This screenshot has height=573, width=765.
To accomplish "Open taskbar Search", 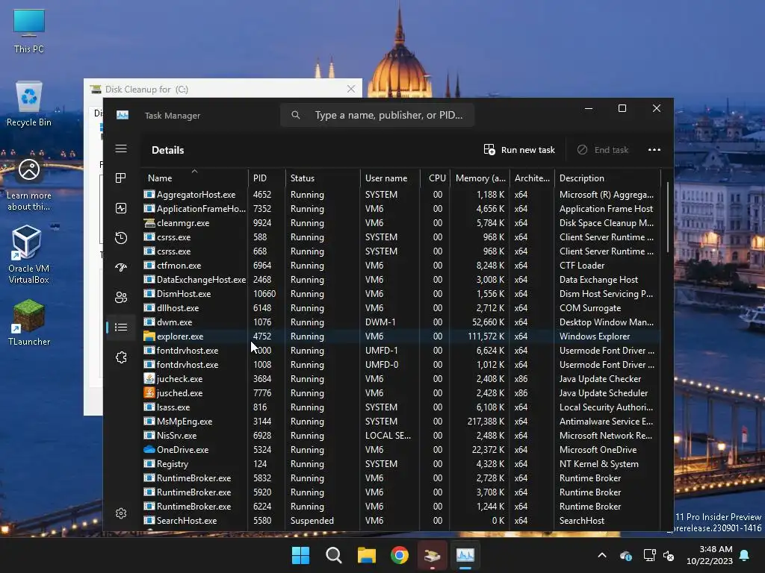I will pos(334,555).
